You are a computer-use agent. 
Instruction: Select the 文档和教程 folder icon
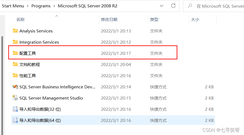(x=15, y=64)
